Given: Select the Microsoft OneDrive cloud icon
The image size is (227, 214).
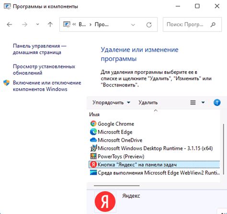Looking at the screenshot, I should pyautogui.click(x=93, y=140).
